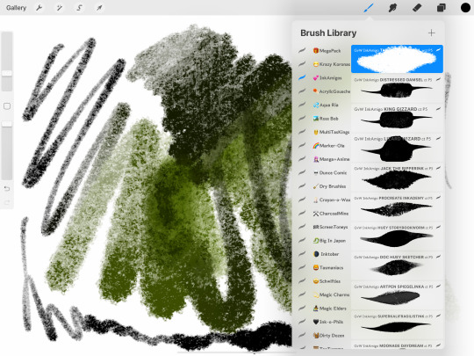The width and height of the screenshot is (474, 356).
Task: Open the Layers panel icon
Action: [x=442, y=8]
